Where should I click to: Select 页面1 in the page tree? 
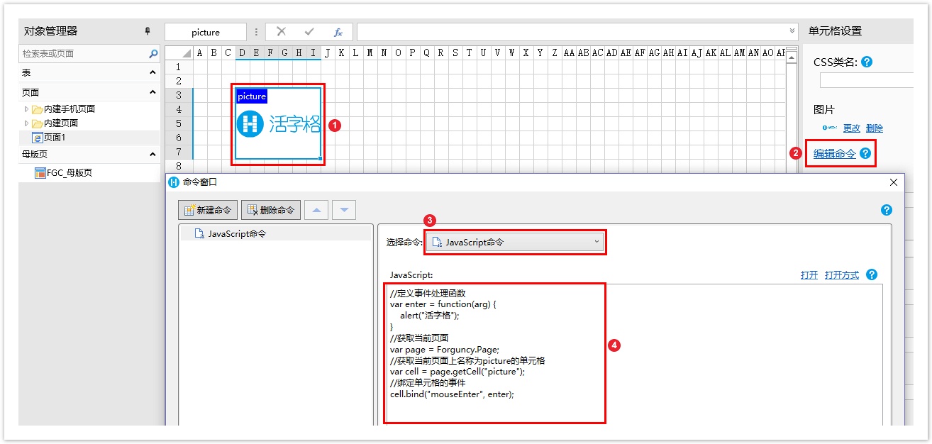click(54, 138)
